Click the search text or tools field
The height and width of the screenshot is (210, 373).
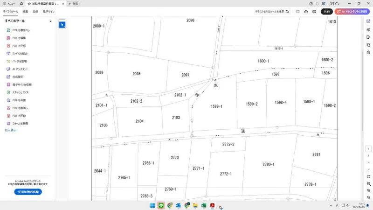click(272, 11)
